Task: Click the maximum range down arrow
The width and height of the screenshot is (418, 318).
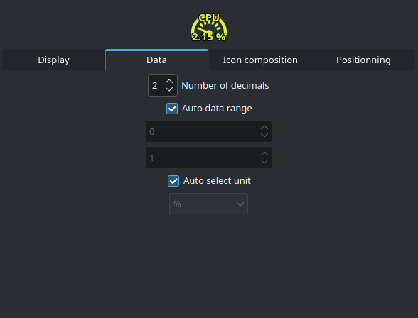Action: 264,162
